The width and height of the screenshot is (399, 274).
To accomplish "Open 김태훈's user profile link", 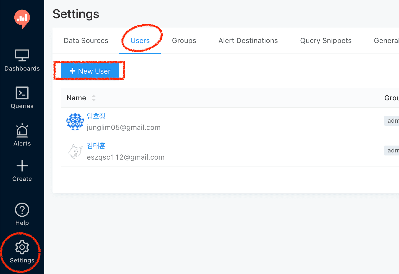I will click(x=96, y=146).
